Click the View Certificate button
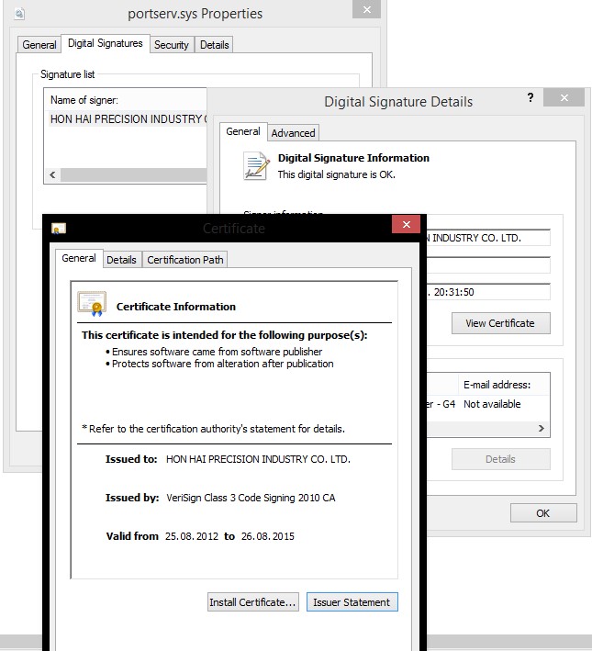592x651 pixels. [x=500, y=323]
